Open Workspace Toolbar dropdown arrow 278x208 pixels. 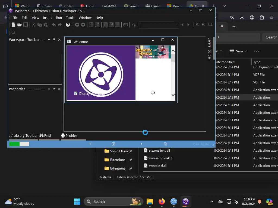49,40
